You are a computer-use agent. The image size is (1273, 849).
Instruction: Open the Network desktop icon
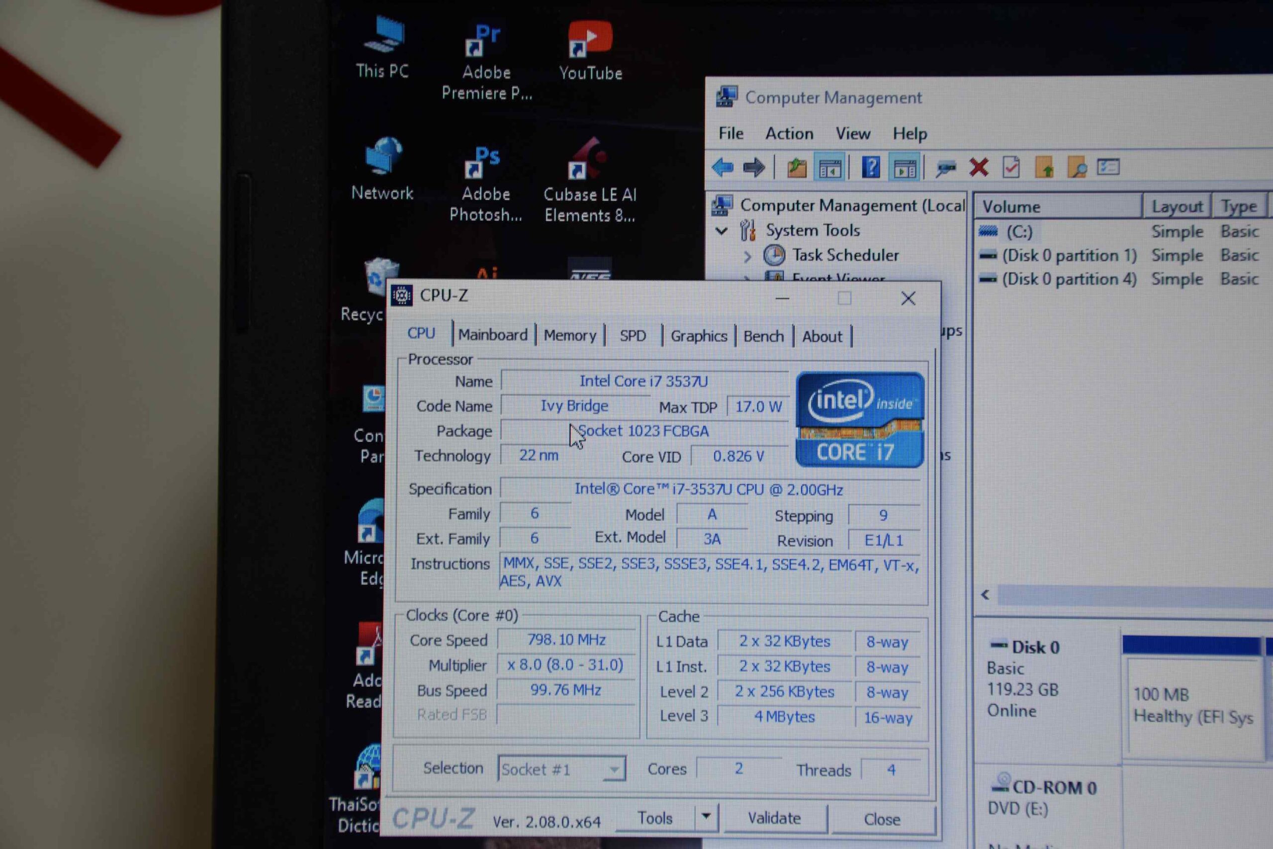coord(383,169)
